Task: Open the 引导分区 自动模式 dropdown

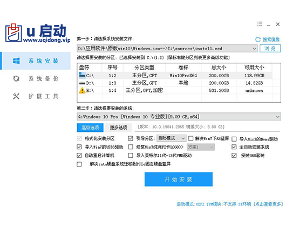Action: click(172, 138)
